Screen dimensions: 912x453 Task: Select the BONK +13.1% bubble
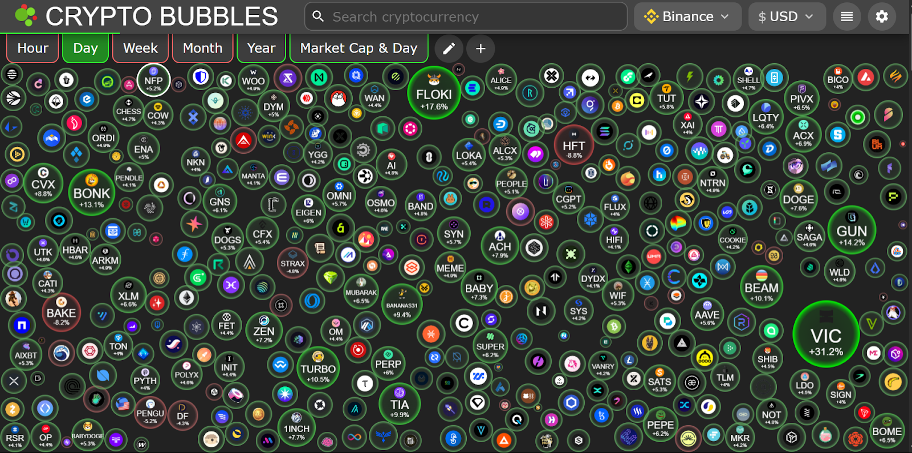(91, 193)
